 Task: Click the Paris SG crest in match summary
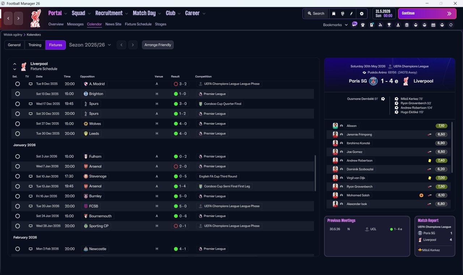(x=373, y=81)
